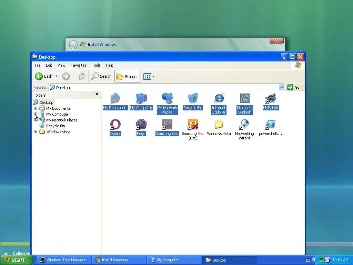The width and height of the screenshot is (353, 265).
Task: Click the green CPU usage tray icon
Action: 321,260
